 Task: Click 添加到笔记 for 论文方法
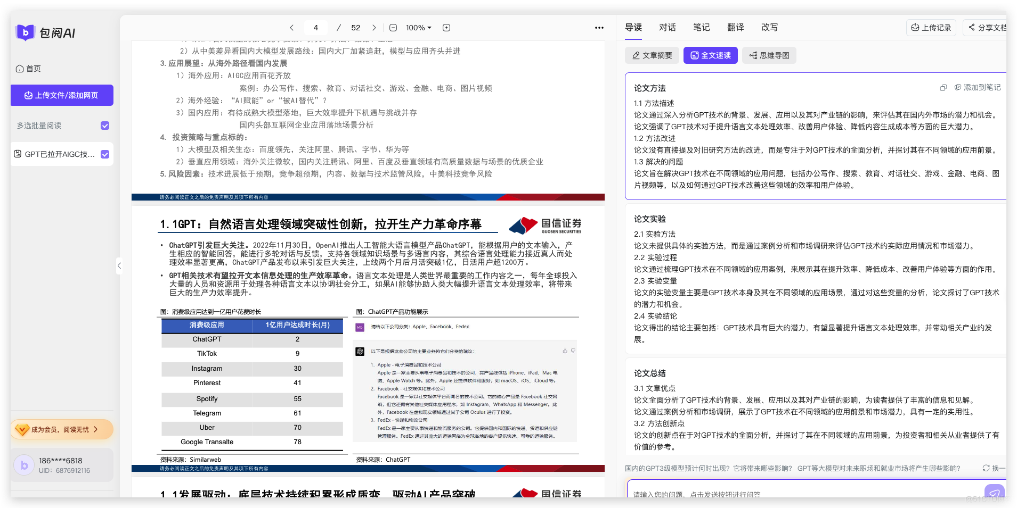[x=978, y=87]
